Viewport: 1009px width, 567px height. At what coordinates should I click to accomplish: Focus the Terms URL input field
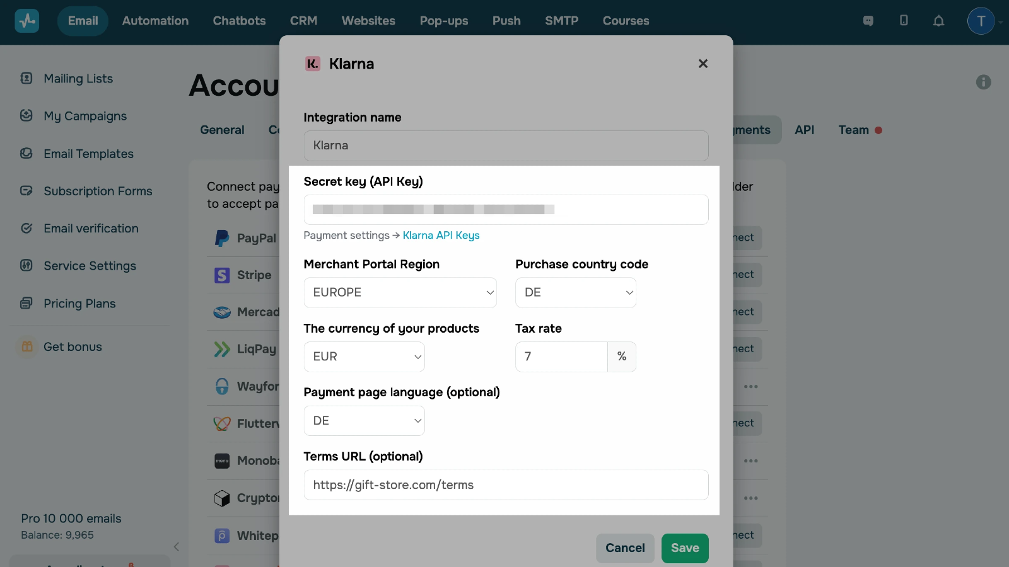pos(506,485)
